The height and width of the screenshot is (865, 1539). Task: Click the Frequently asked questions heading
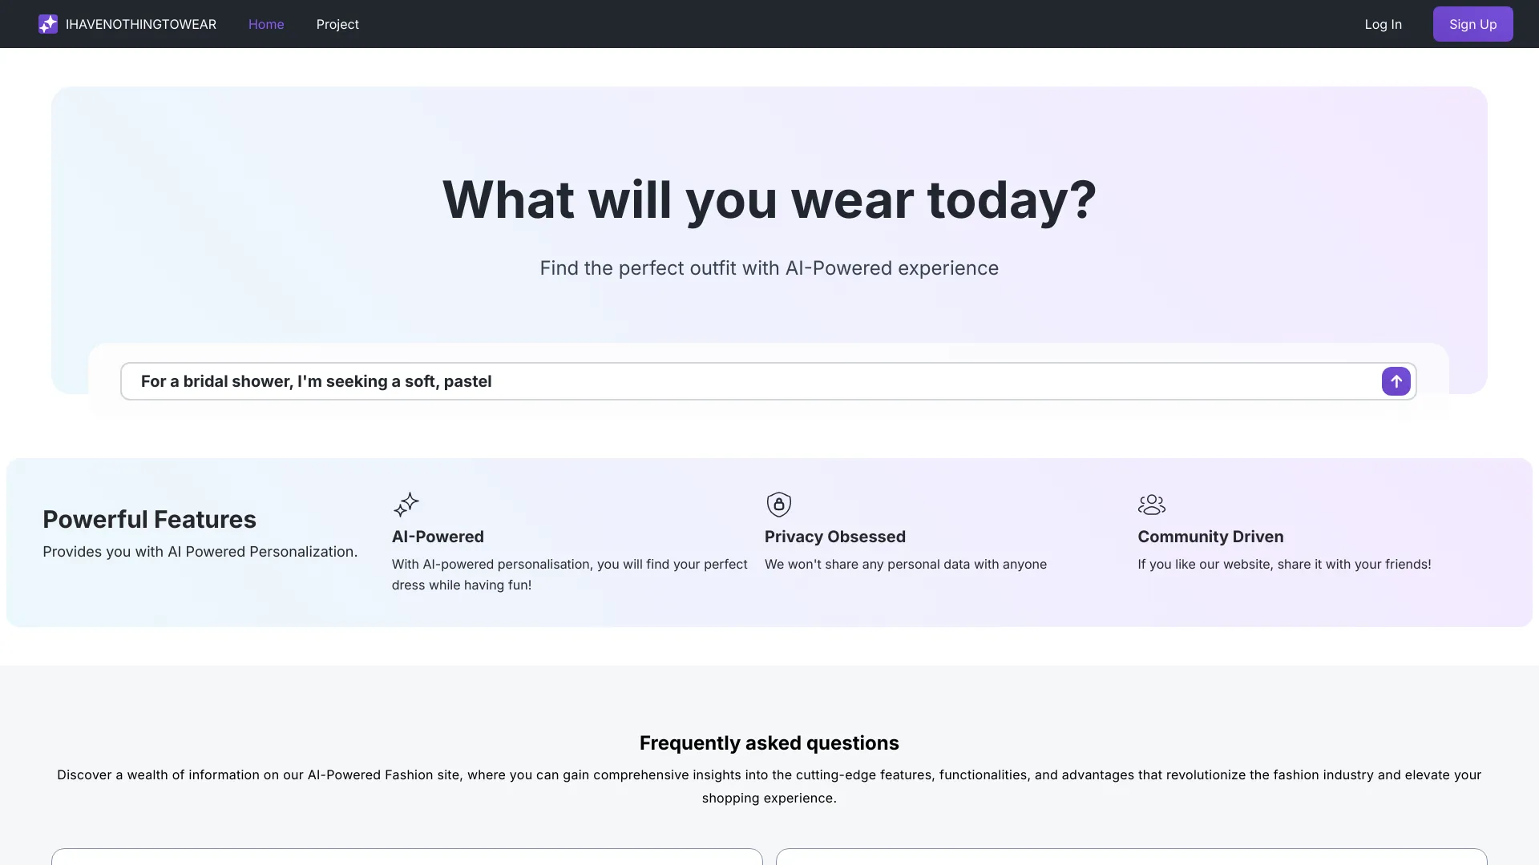coord(769,742)
